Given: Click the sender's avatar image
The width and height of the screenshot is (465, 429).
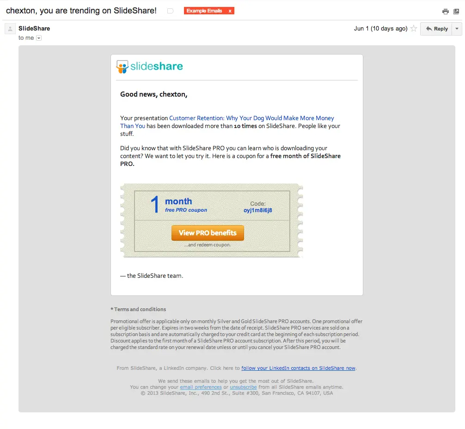Looking at the screenshot, I should point(9,28).
